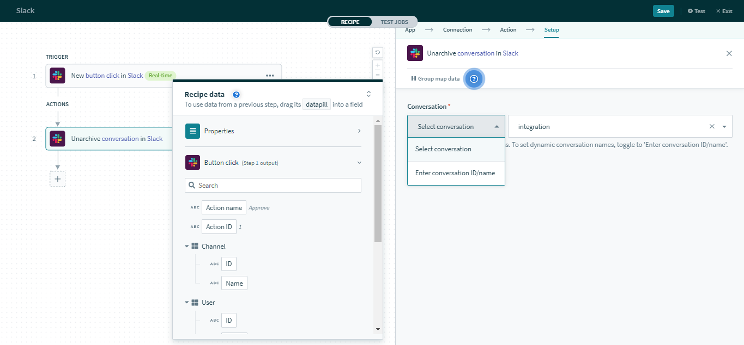Collapse the Button click step output section
Image resolution: width=744 pixels, height=345 pixels.
pyautogui.click(x=359, y=162)
